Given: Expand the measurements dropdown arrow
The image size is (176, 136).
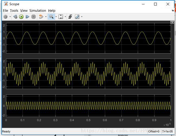Looking at the screenshot, I should (x=82, y=17).
